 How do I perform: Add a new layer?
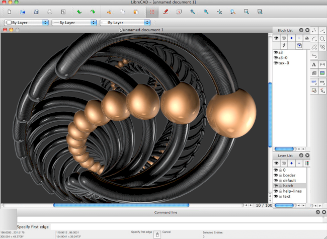[x=292, y=164]
